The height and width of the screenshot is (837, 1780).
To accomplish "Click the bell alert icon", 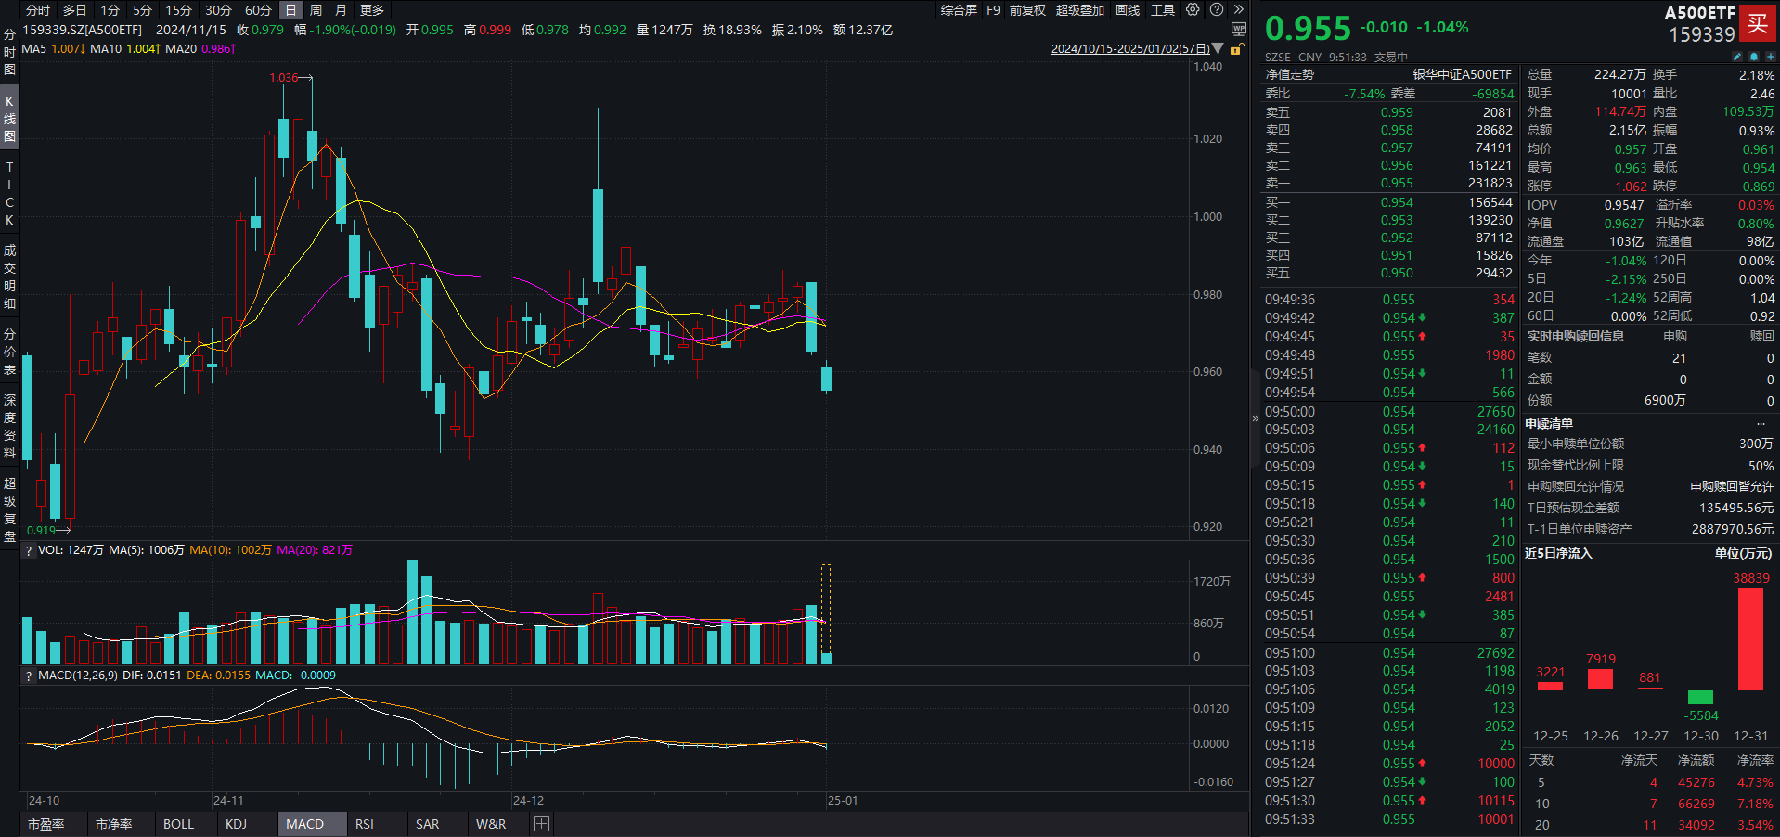I will pos(1753,57).
